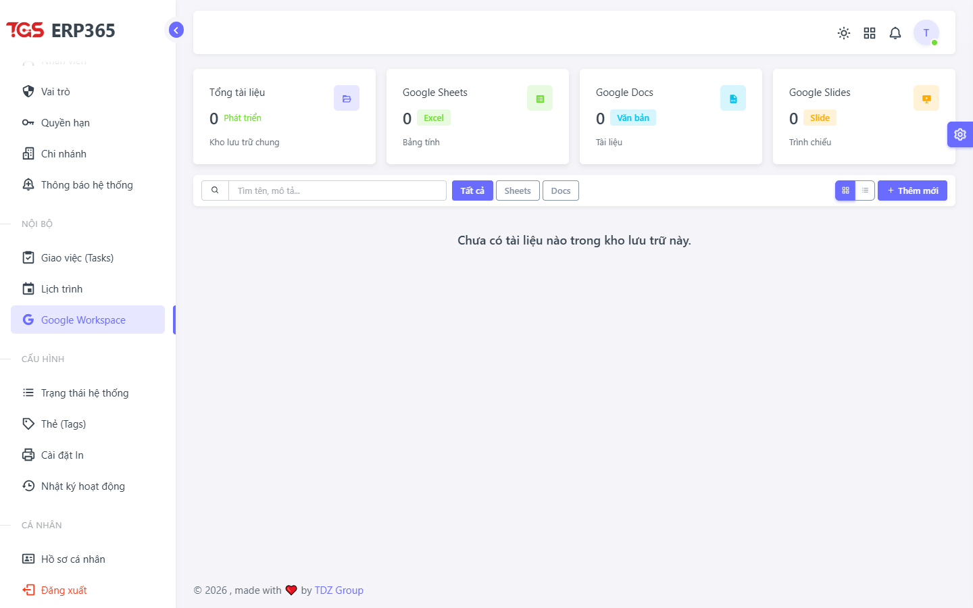
Task: Click the Google Sheets card spreadsheet icon
Action: 540,98
